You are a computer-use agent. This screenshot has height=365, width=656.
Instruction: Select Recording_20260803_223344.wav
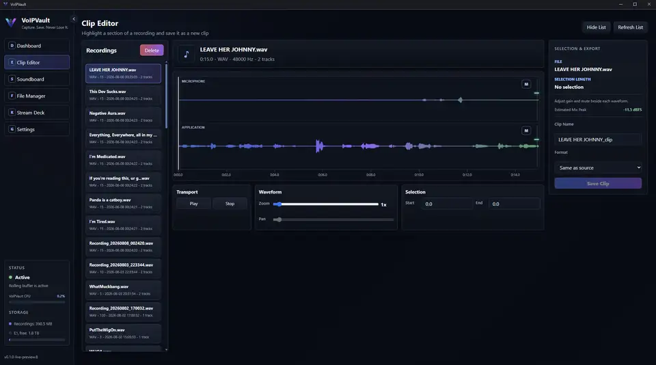pyautogui.click(x=123, y=269)
